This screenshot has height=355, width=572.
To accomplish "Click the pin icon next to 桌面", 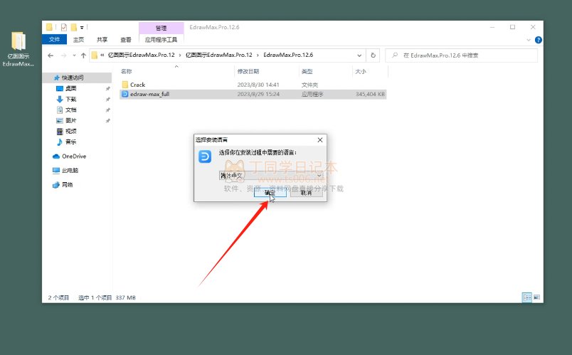I will click(x=107, y=89).
